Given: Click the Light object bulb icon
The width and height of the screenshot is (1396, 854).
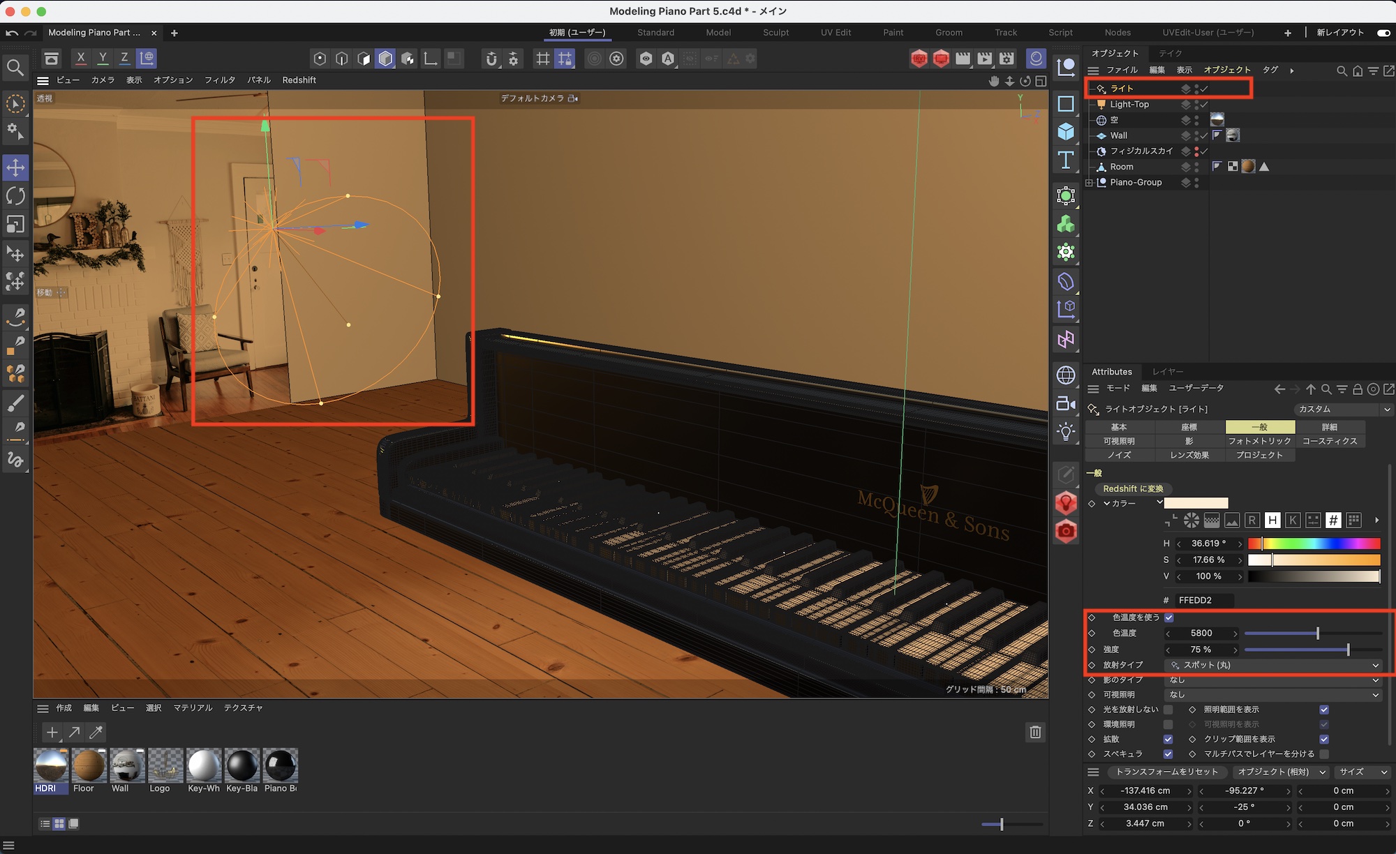Looking at the screenshot, I should [x=1066, y=432].
